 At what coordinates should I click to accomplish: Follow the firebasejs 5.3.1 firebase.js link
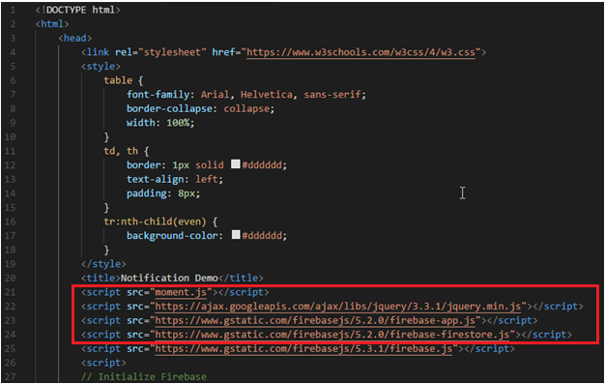(x=303, y=349)
